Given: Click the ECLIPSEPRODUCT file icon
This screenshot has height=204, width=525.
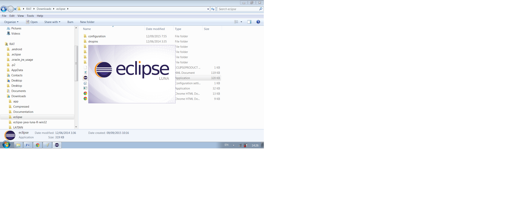Looking at the screenshot, I should pos(85,67).
